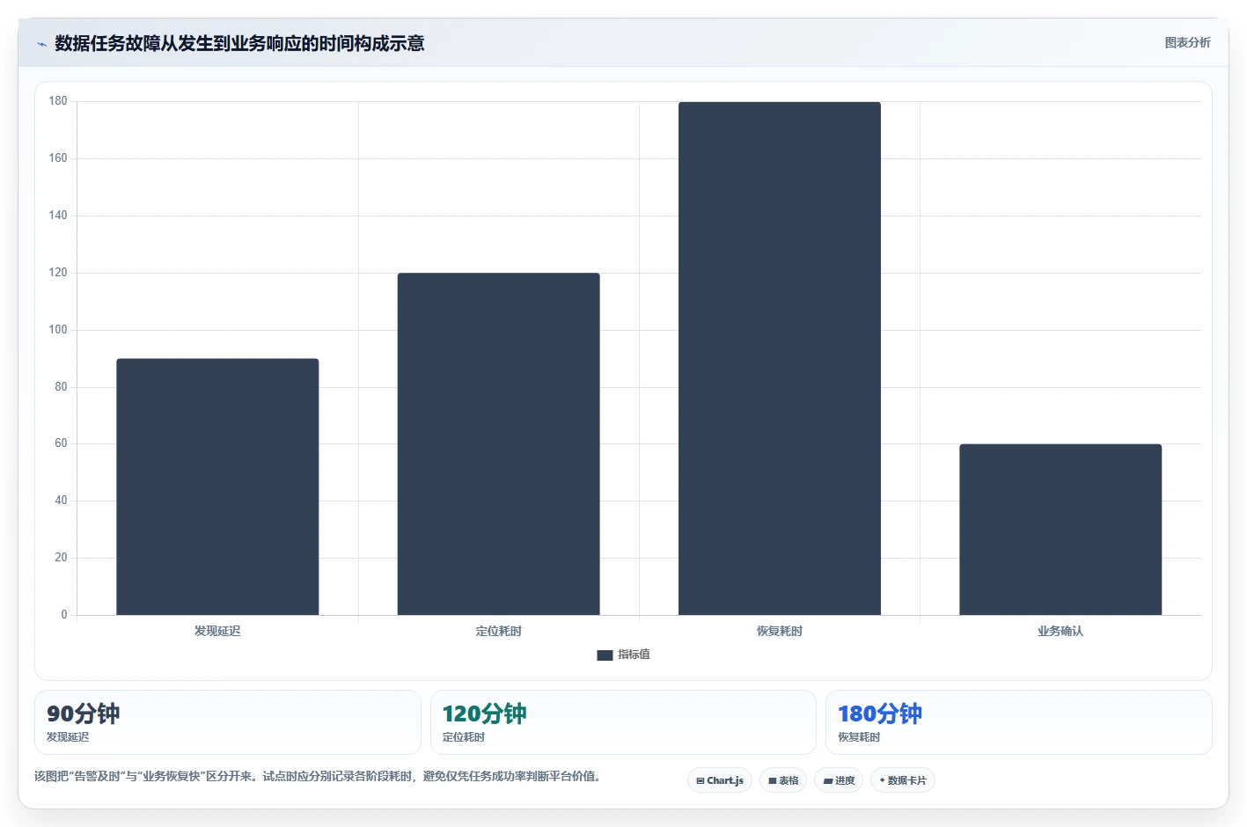Image resolution: width=1247 pixels, height=827 pixels.
Task: Click the 进度 tag pill
Action: tap(839, 780)
